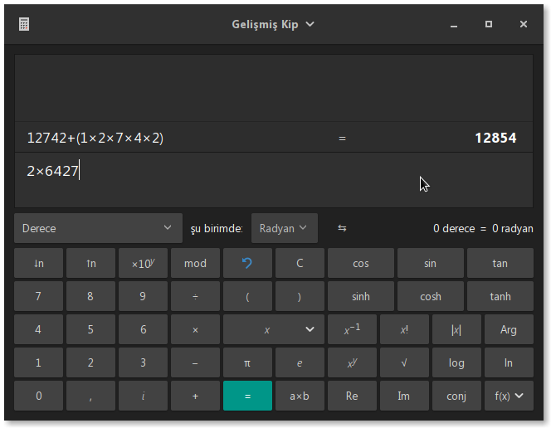Viewport: 551px width, 428px height.
Task: Click the ×10^y scientific exponent button
Action: point(143,263)
